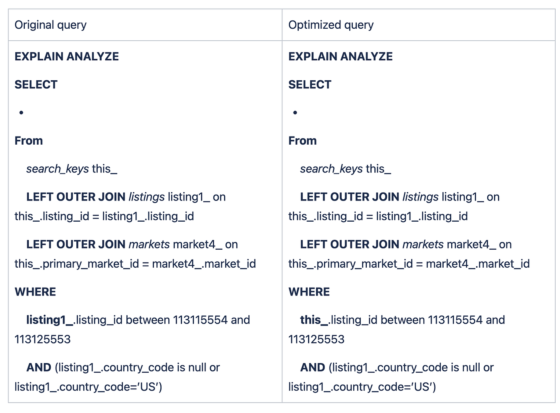560x413 pixels.
Task: Click WHERE keyword in the original query
Action: [x=35, y=292]
